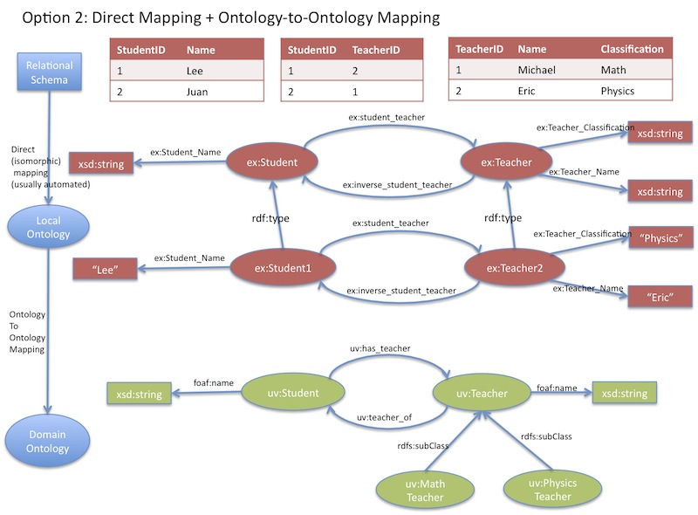Image resolution: width=698 pixels, height=515 pixels.
Task: Click the Domain Ontology ellipse
Action: 49,441
